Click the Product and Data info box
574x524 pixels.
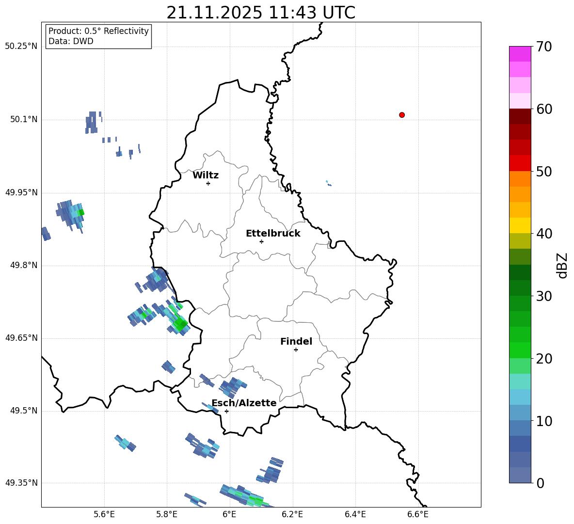(x=98, y=36)
